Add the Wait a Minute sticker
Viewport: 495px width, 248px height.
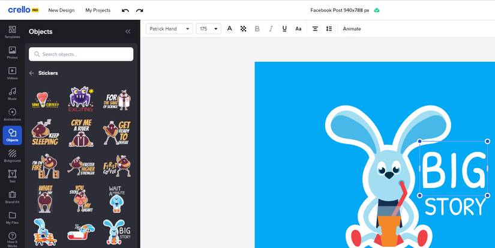[x=117, y=199]
